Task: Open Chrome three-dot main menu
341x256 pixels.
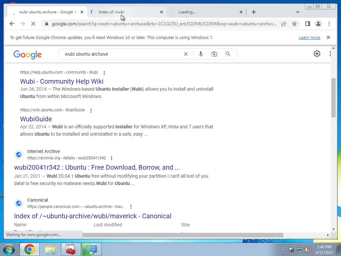Action: [x=329, y=24]
